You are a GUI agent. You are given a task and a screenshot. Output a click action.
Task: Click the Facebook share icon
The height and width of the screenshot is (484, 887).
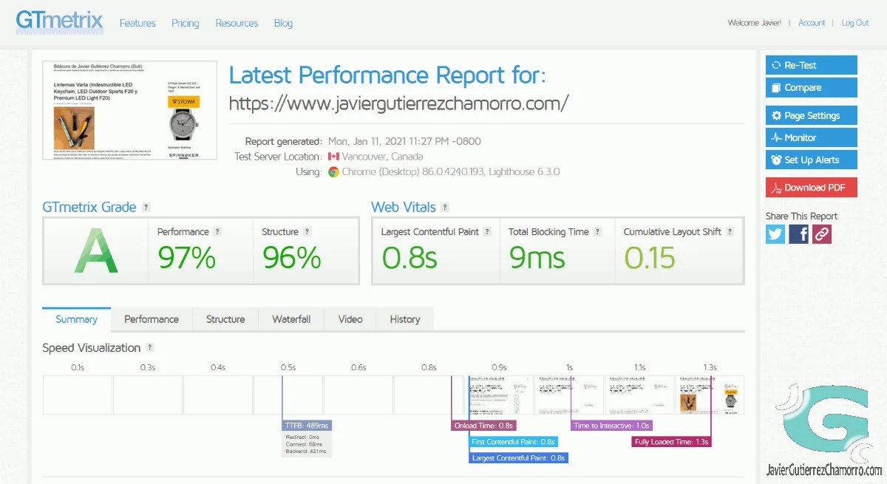point(798,234)
